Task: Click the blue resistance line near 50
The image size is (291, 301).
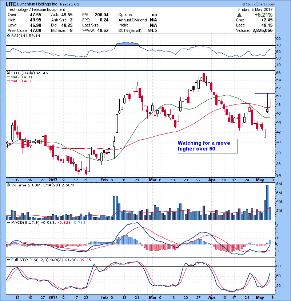Action: 264,93
